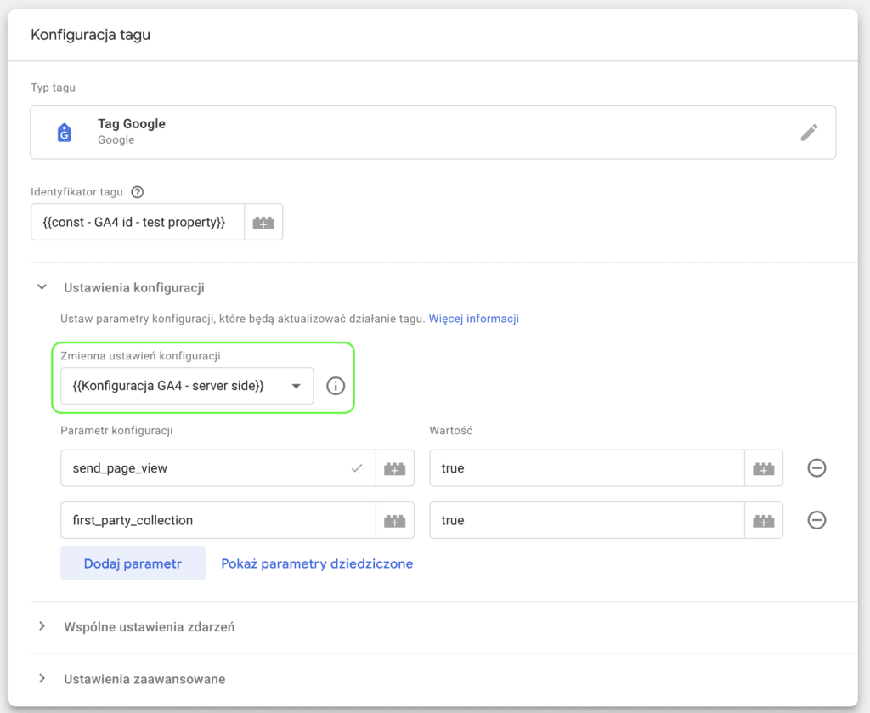This screenshot has height=713, width=870.
Task: Open the Konfiguracja GA4 - server side dropdown
Action: click(187, 386)
